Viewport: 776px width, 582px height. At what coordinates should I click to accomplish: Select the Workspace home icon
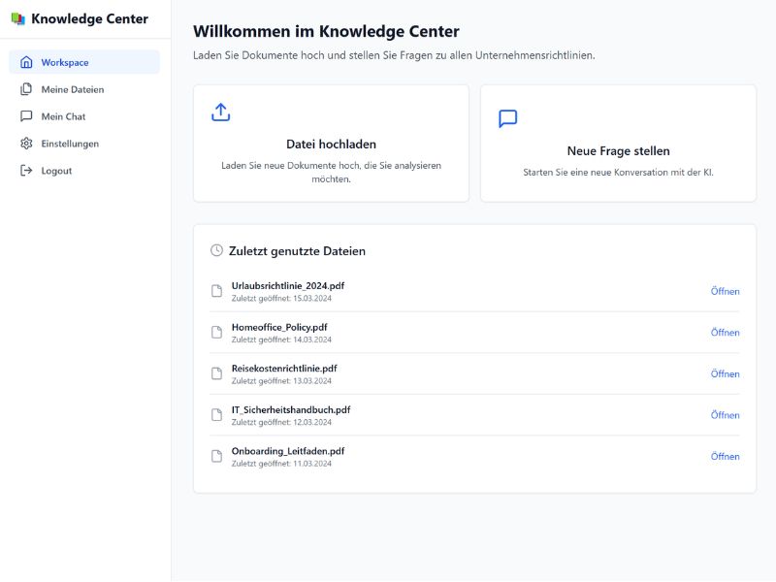pyautogui.click(x=24, y=63)
